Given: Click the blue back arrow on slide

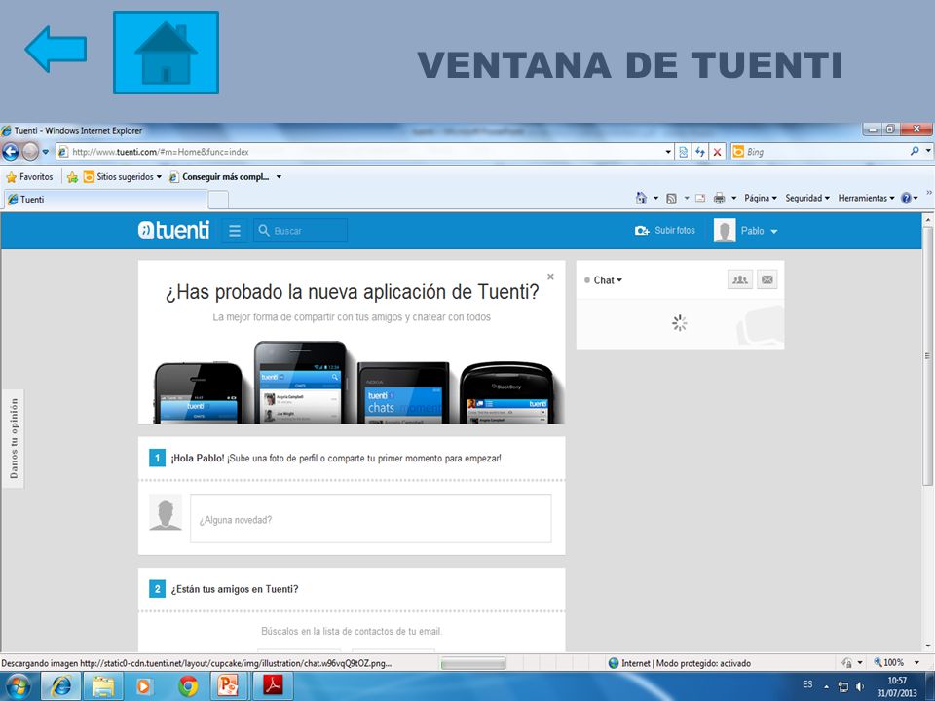Looking at the screenshot, I should click(x=56, y=49).
